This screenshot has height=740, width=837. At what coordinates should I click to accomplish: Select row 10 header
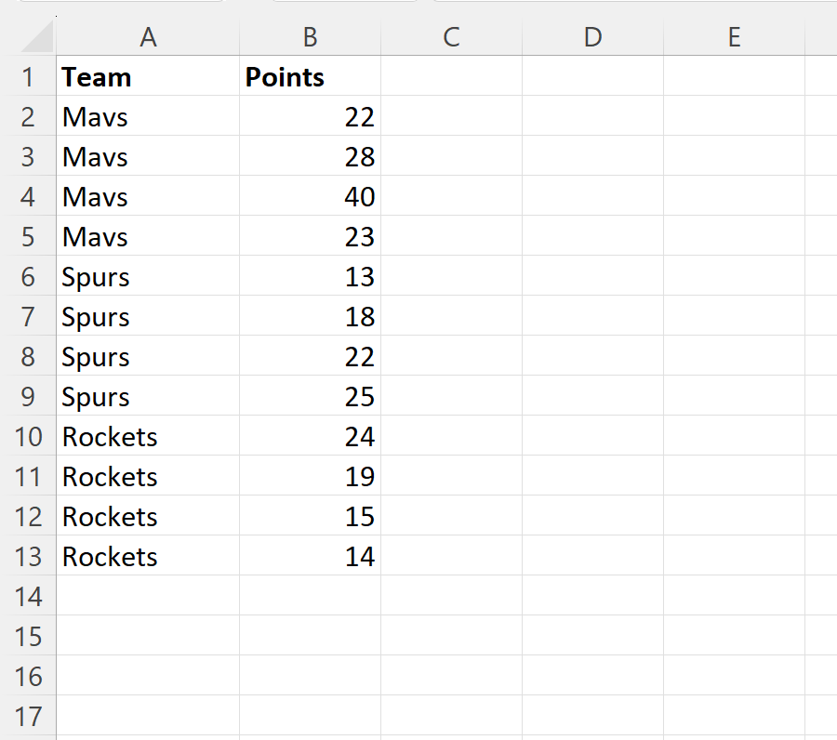(28, 436)
